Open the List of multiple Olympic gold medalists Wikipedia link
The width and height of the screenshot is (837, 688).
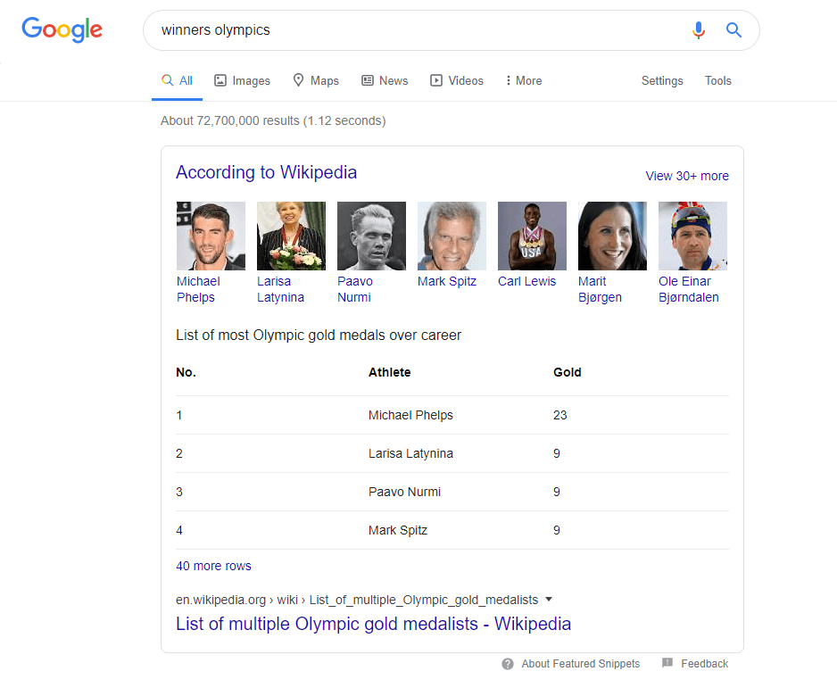coord(373,624)
